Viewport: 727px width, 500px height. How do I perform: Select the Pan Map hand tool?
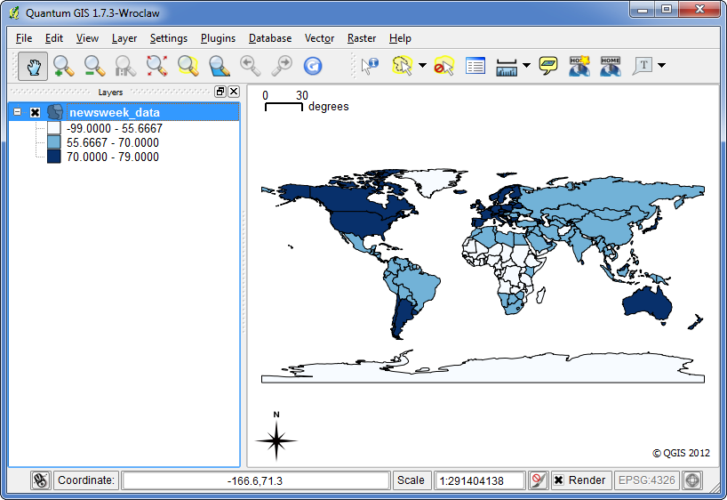pos(33,66)
